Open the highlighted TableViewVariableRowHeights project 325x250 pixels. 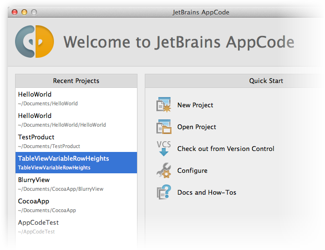pyautogui.click(x=76, y=163)
